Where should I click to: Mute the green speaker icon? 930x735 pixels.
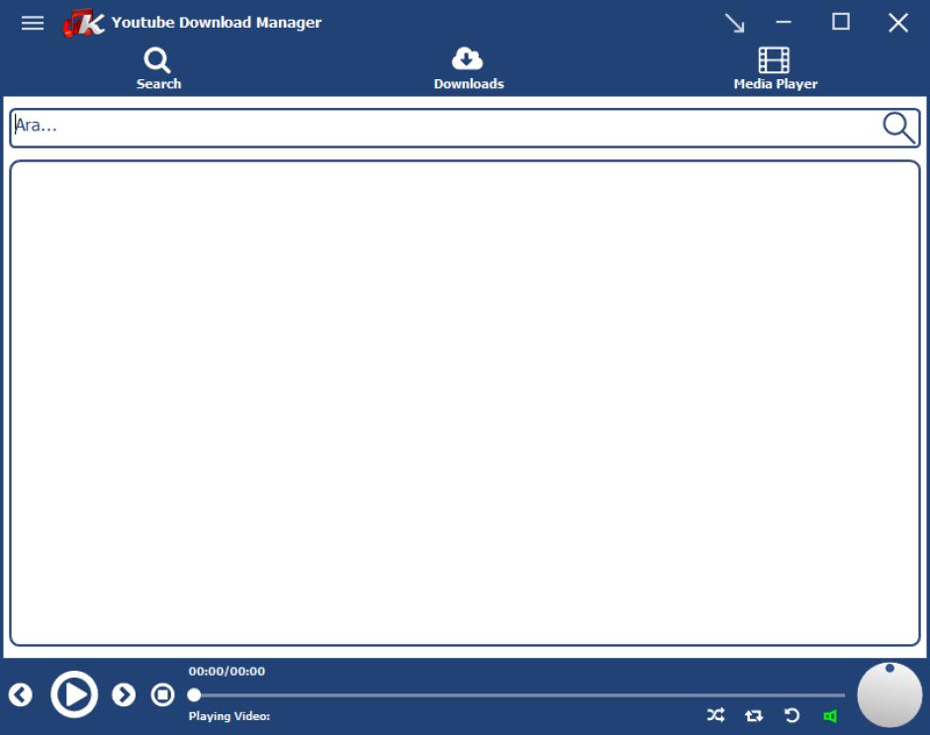coord(830,716)
